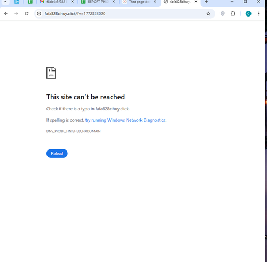Close the 'That page do' tab
Screen dimensions: 267x262
coord(155,2)
